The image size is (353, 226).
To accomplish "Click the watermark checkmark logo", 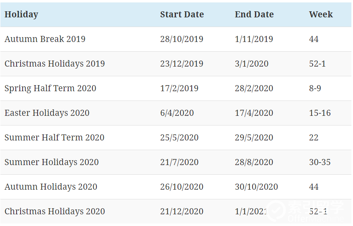I will (x=276, y=210).
